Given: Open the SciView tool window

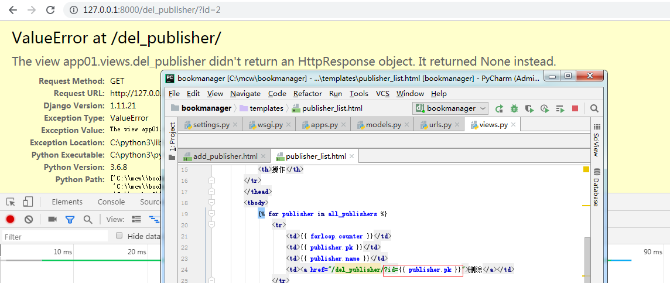Looking at the screenshot, I should pos(597,141).
